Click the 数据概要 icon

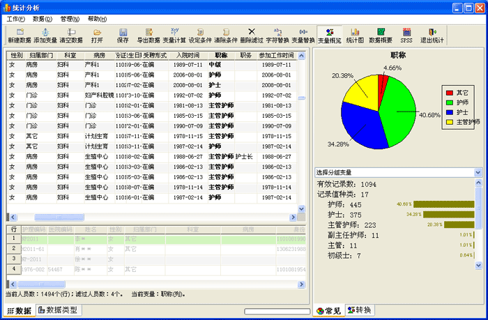[381, 36]
